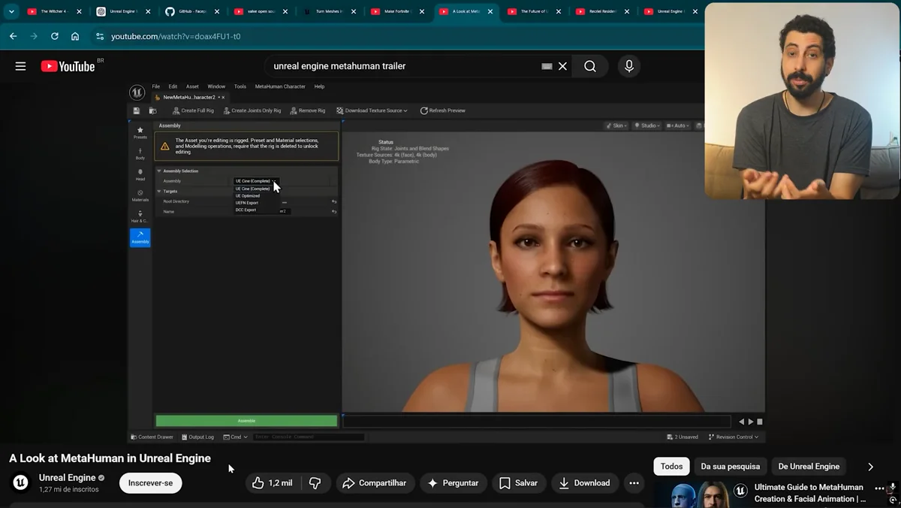Open the Assembly UE Cine (Complete) combo box
Screen dimensions: 901x508
[x=255, y=181]
